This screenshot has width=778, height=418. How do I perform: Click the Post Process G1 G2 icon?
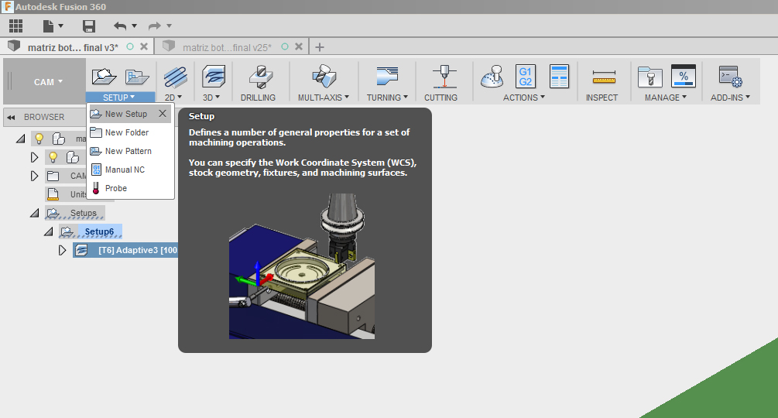(x=526, y=77)
